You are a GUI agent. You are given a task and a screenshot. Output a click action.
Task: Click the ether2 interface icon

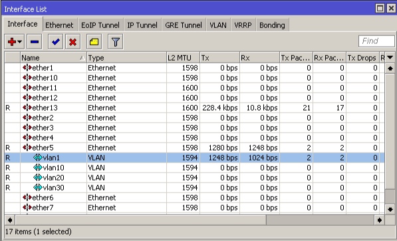27,118
